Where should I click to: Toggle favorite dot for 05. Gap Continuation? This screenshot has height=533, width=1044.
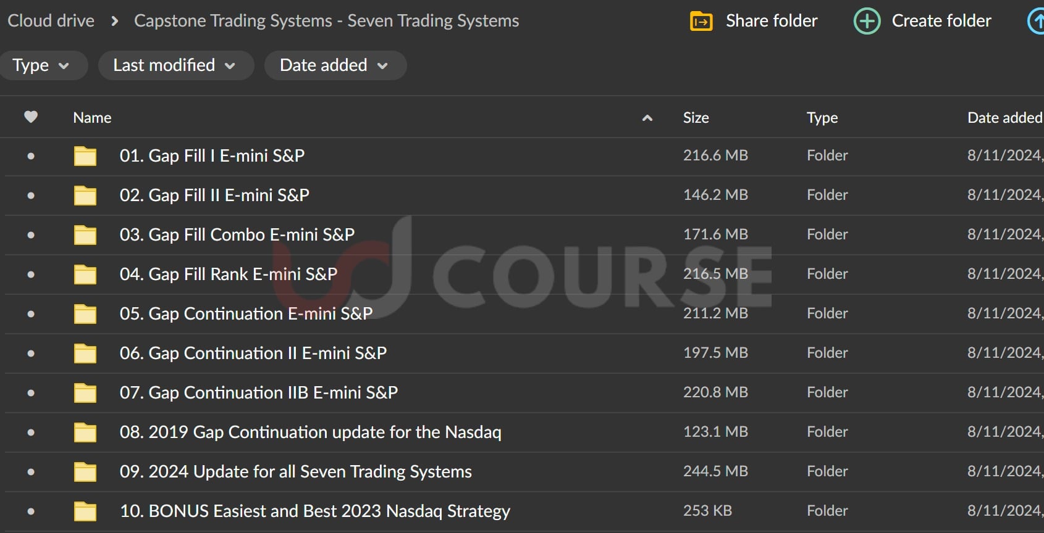pyautogui.click(x=31, y=314)
